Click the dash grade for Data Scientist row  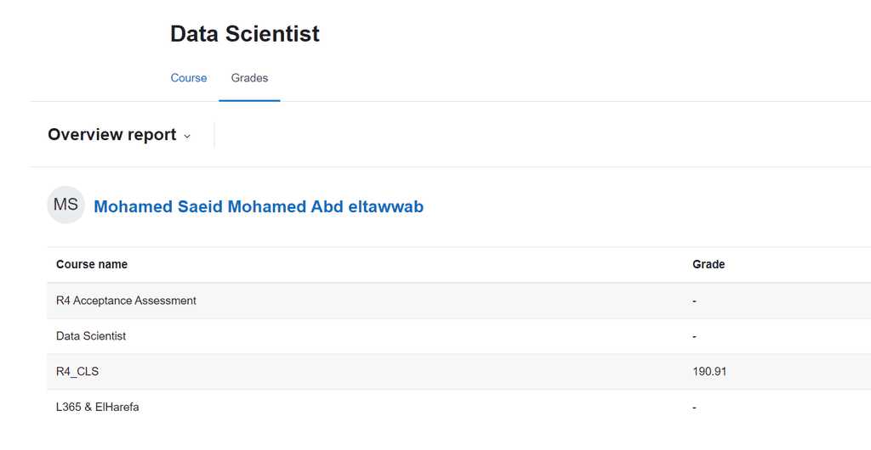click(694, 336)
